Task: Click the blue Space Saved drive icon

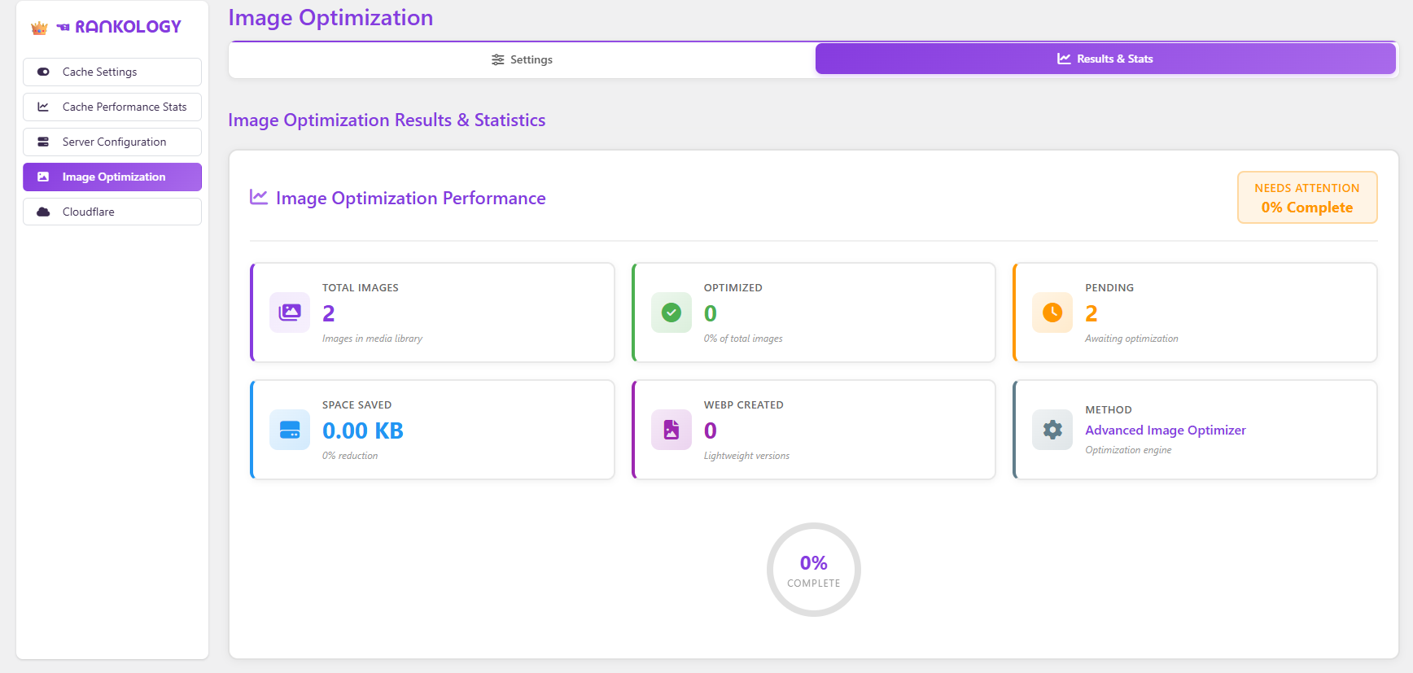Action: point(290,430)
